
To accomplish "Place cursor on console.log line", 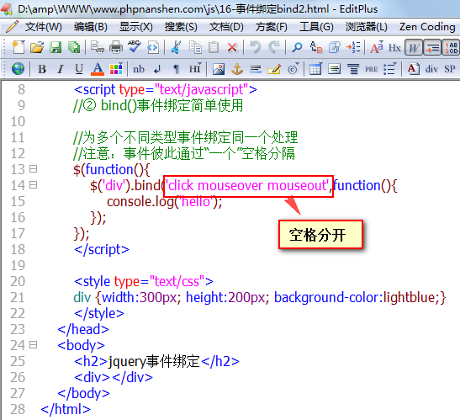I will tap(164, 202).
